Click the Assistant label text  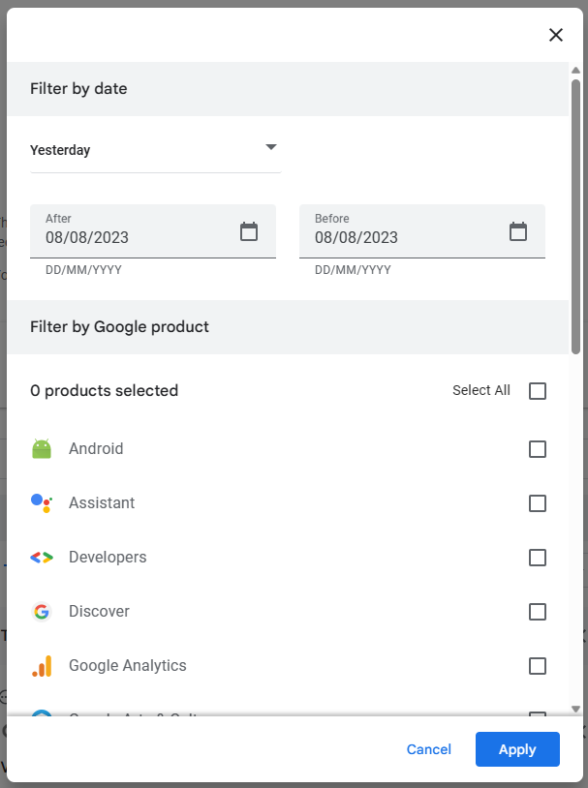click(102, 503)
